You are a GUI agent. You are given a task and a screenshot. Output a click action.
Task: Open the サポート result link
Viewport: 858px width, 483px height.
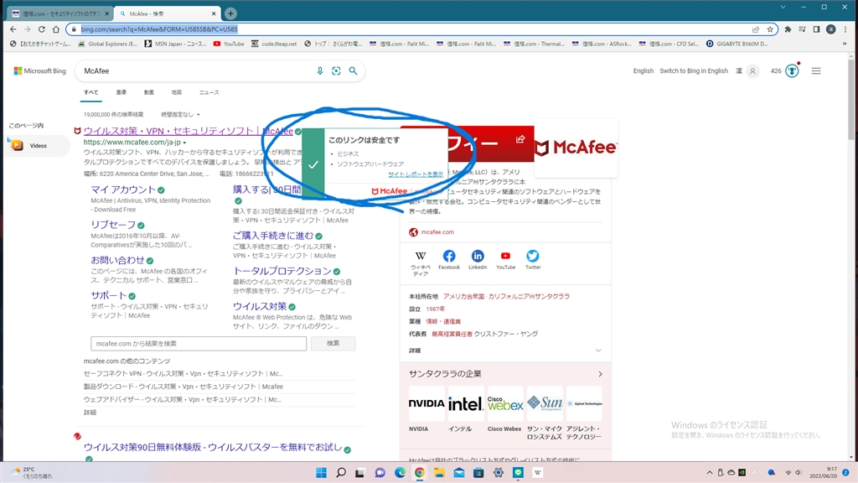(x=109, y=295)
